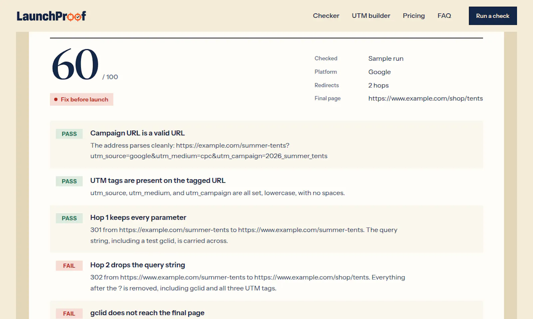Click the 301 redirect description text
Viewport: 533px width, 319px height.
[244, 235]
